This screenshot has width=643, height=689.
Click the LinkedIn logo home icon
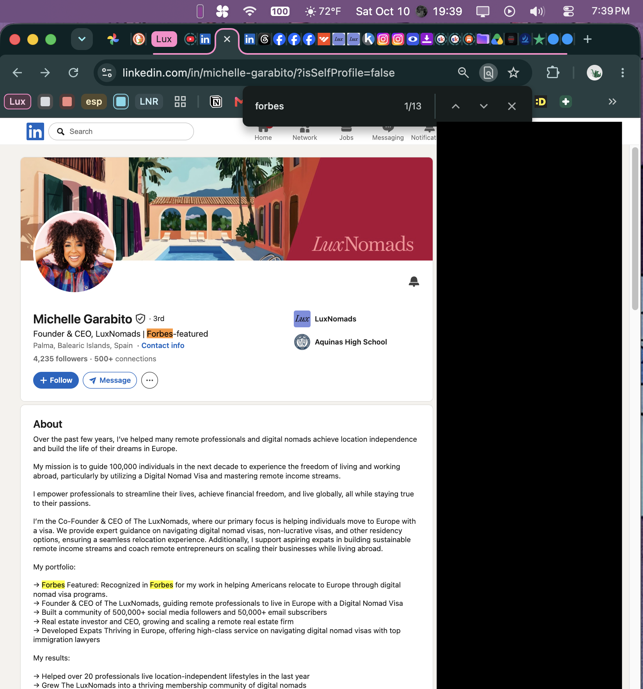35,131
